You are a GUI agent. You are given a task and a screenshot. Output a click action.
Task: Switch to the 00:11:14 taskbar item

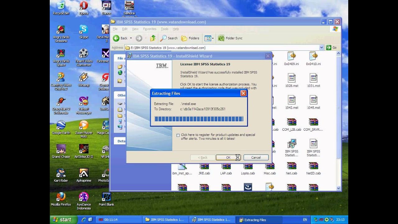[118, 220]
